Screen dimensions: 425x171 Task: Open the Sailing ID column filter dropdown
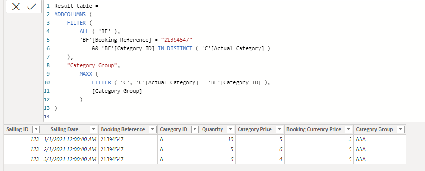36,130
